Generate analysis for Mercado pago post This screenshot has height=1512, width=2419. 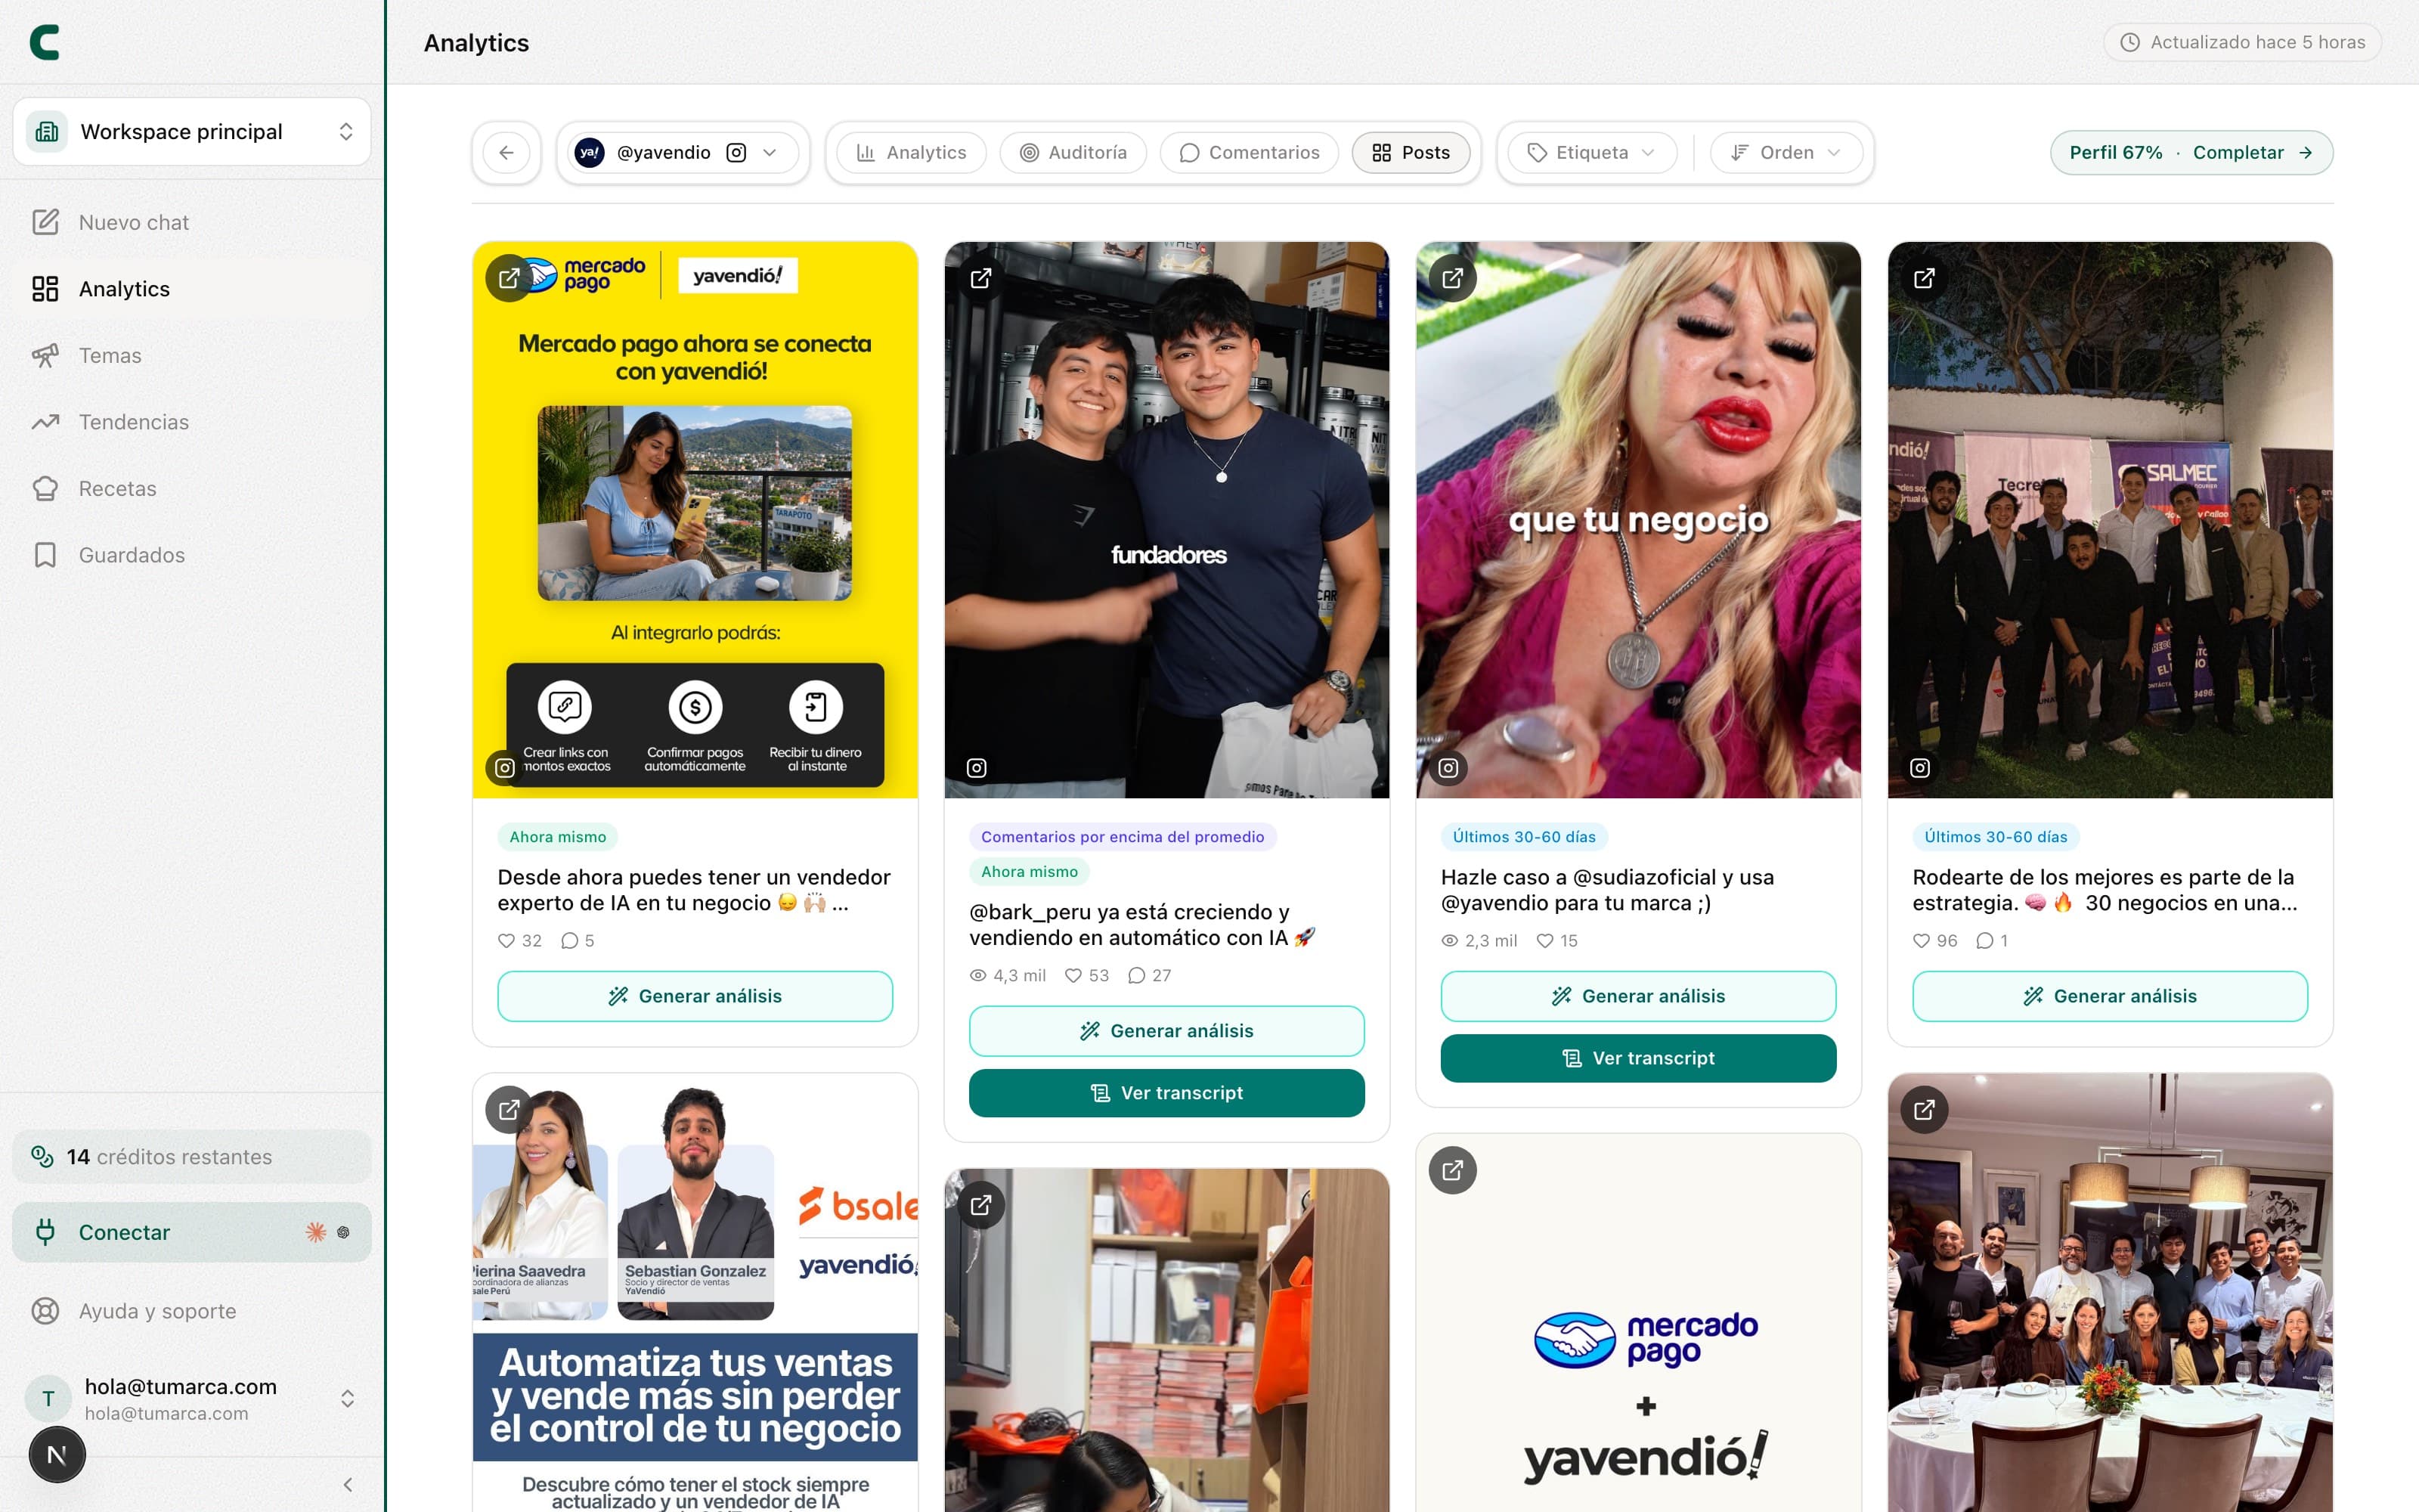coord(695,996)
